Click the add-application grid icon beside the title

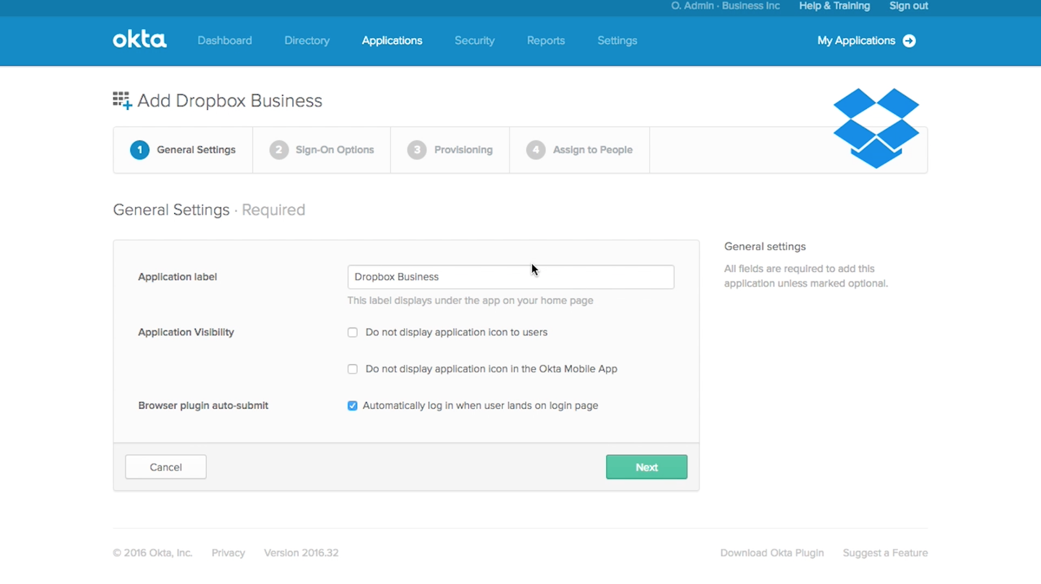[x=122, y=101]
